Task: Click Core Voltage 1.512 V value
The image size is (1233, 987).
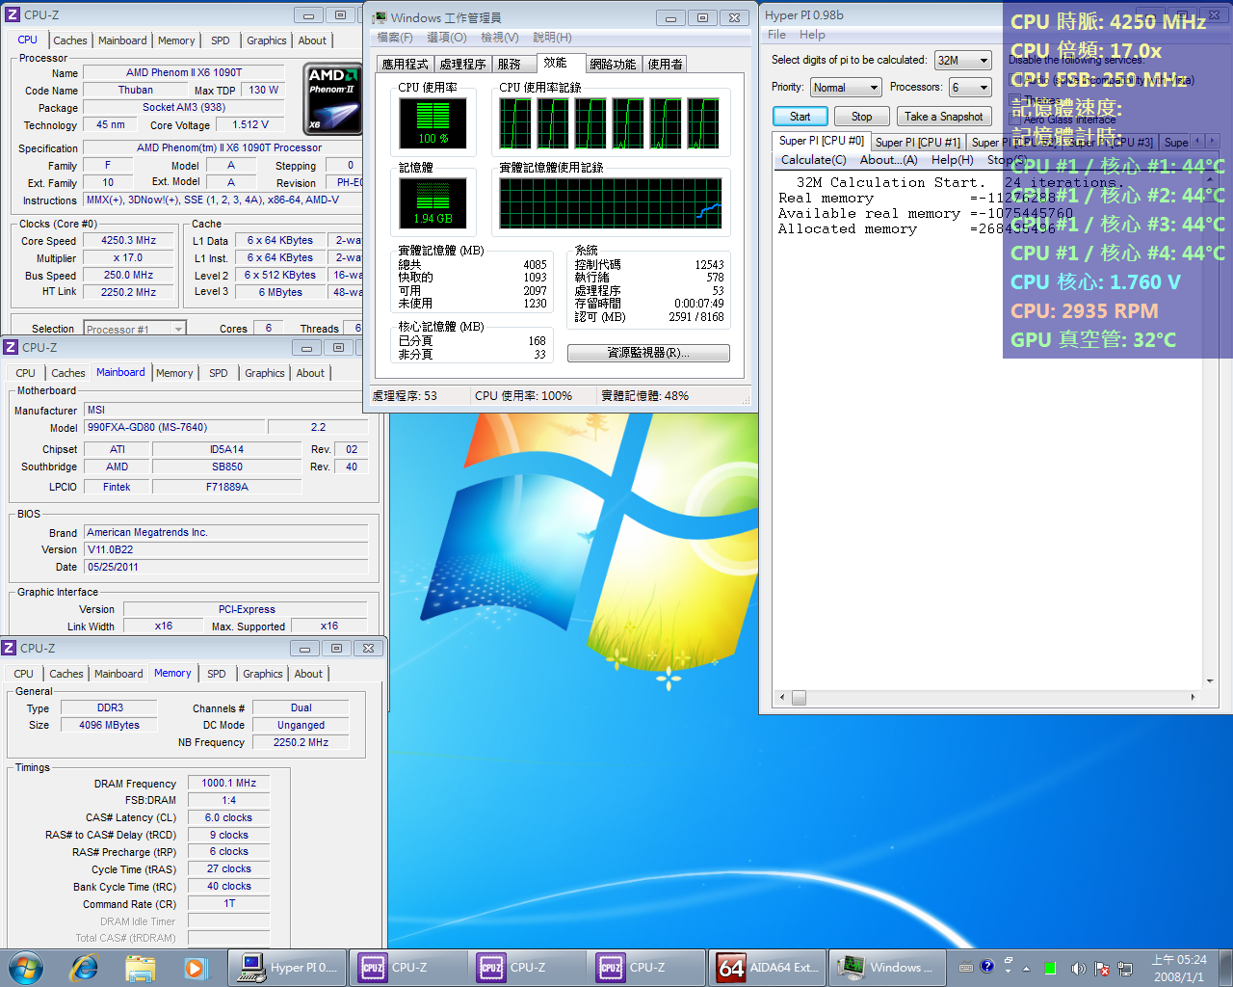Action: (x=250, y=124)
